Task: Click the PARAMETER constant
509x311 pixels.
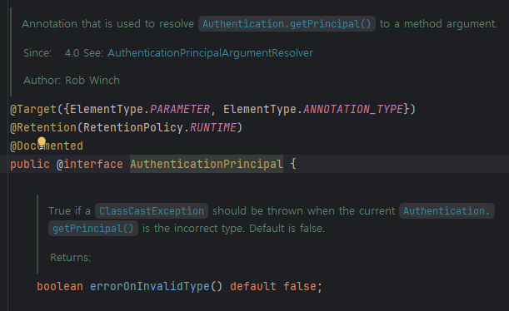Action: (180, 109)
